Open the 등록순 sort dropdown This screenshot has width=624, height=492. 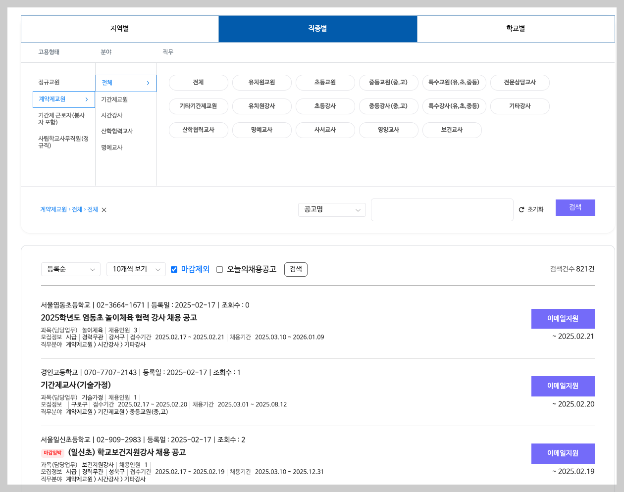(70, 269)
